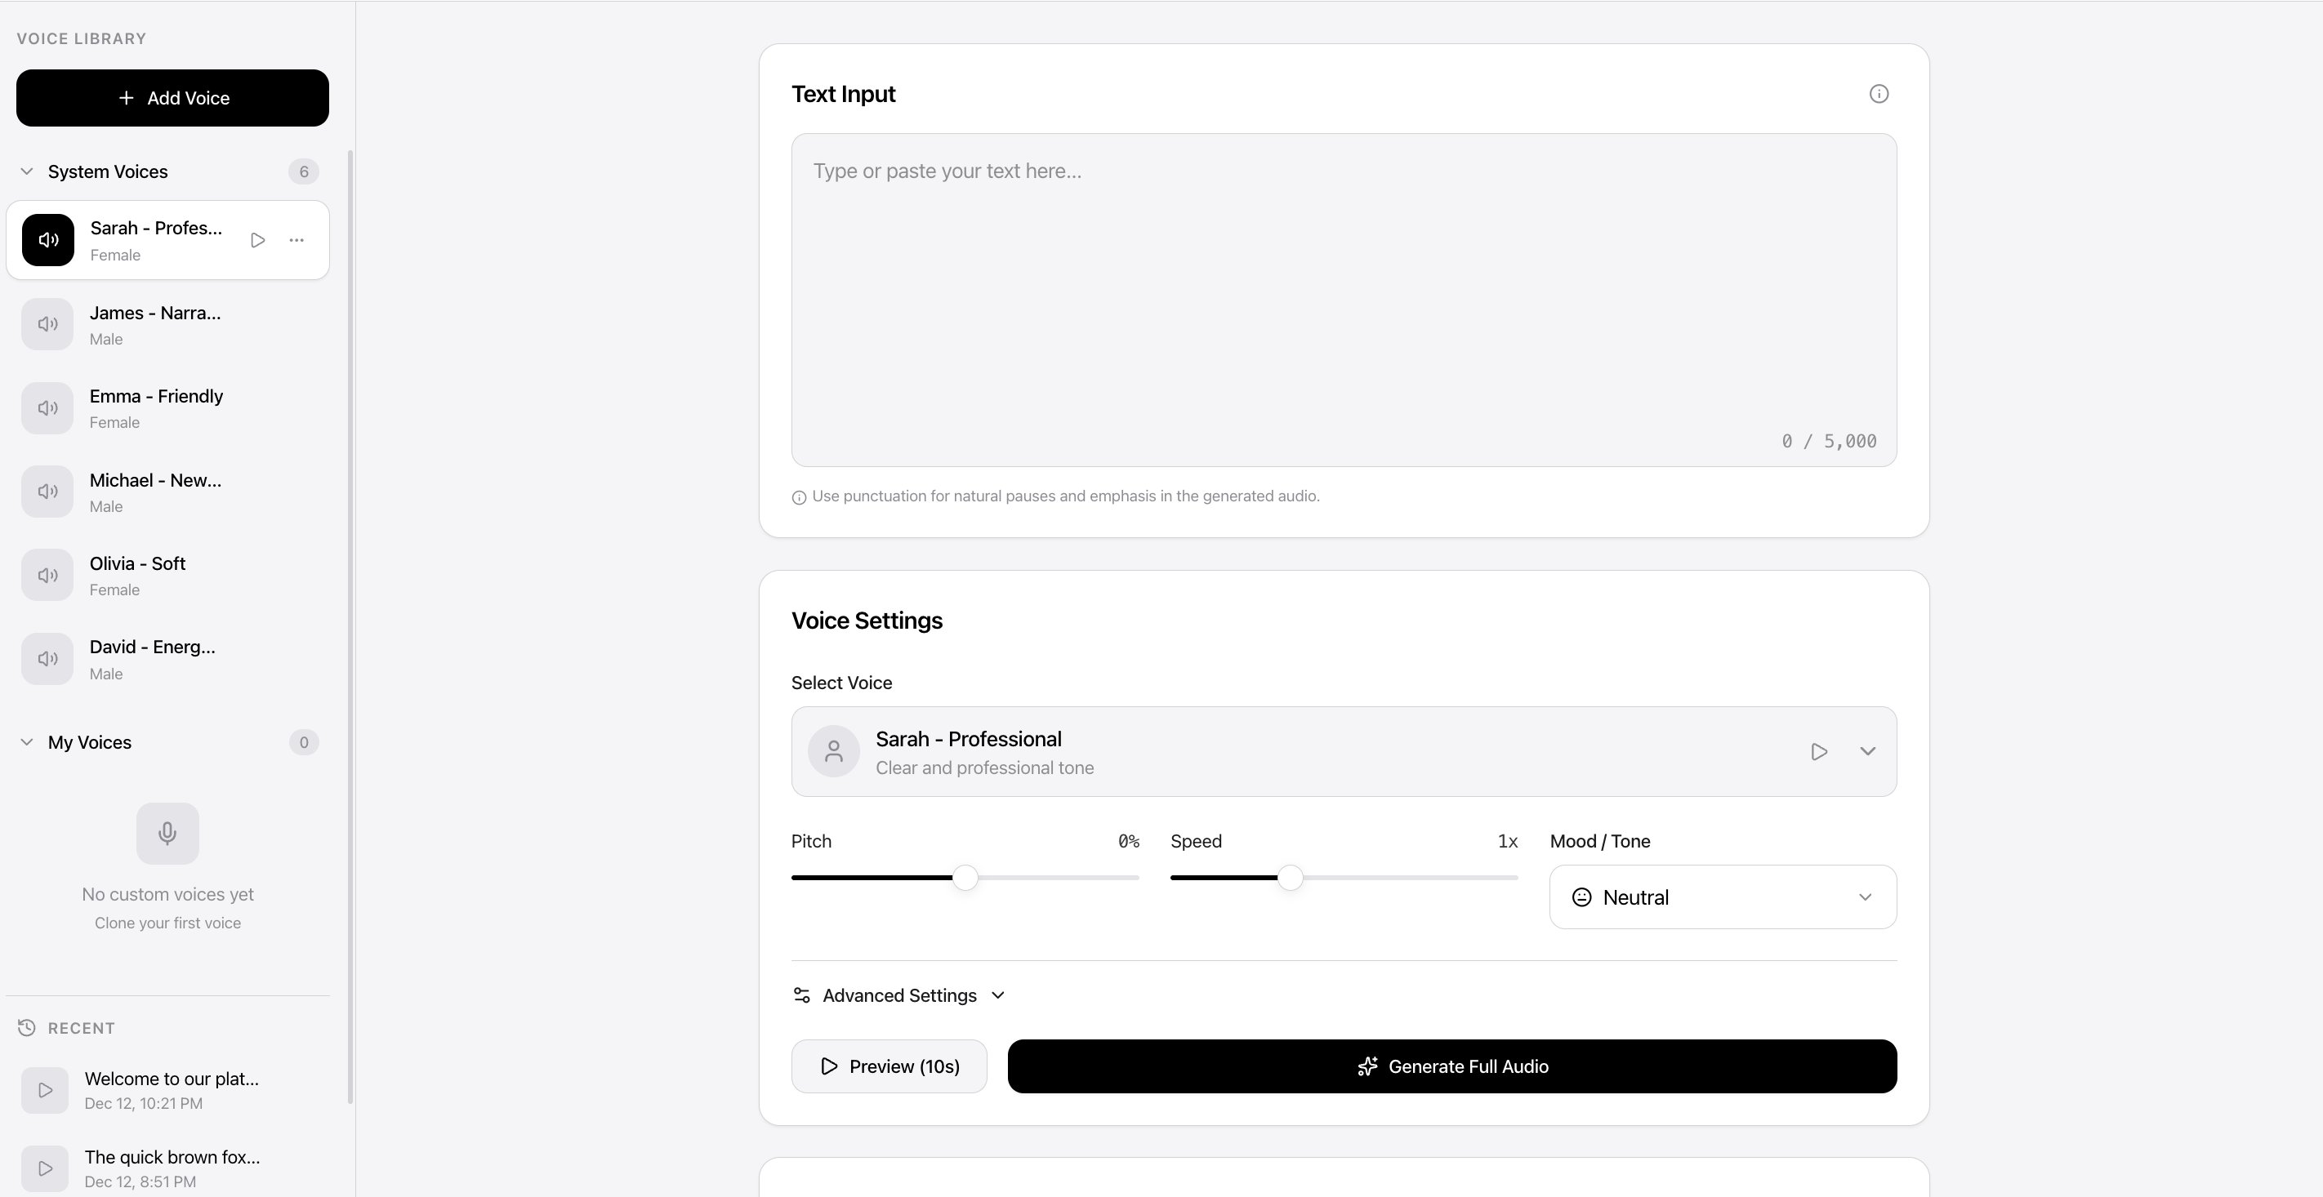
Task: Play the 'The quick brown fox...' recent audio
Action: [45, 1168]
